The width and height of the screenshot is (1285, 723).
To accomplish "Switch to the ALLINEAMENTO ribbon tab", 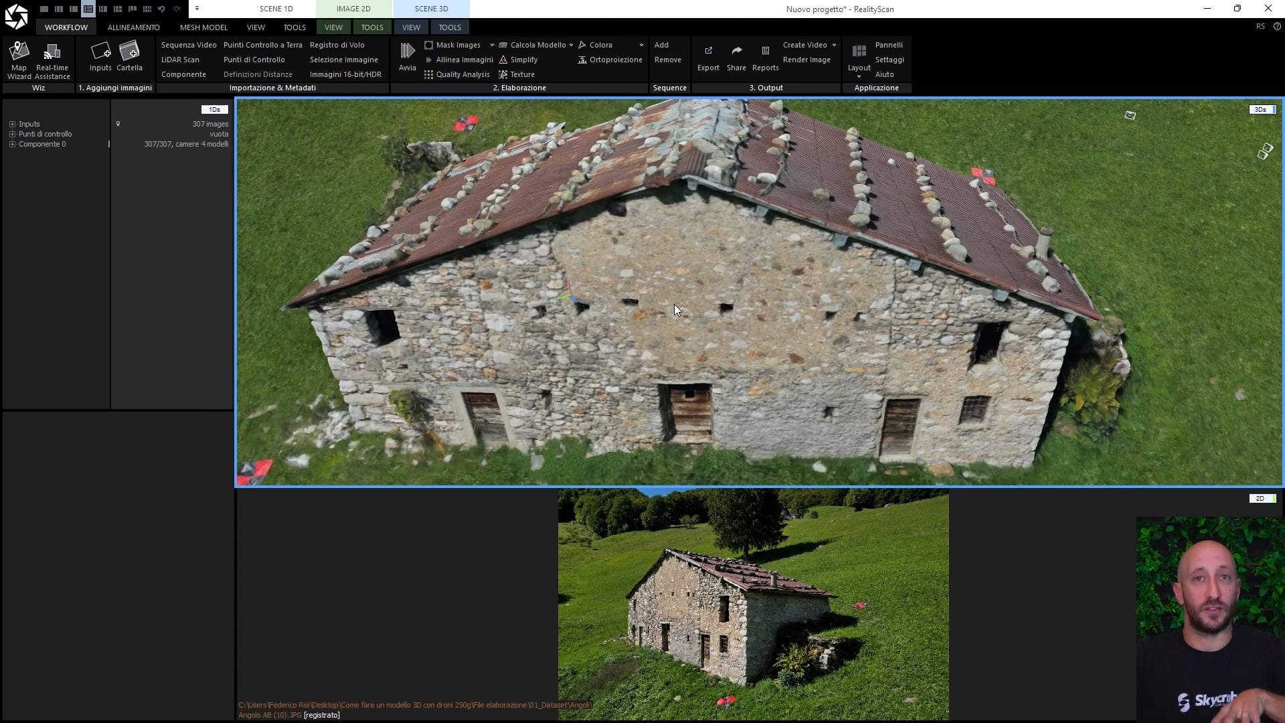I will [133, 27].
